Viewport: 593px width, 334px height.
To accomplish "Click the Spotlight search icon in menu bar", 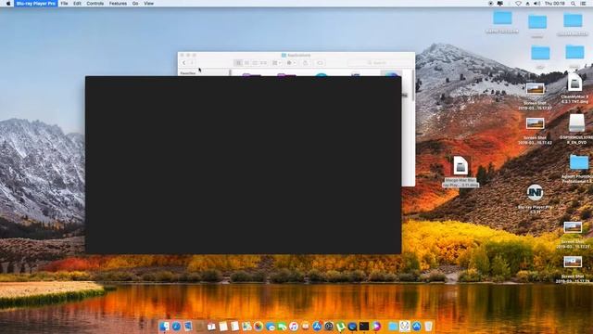I will click(x=574, y=4).
